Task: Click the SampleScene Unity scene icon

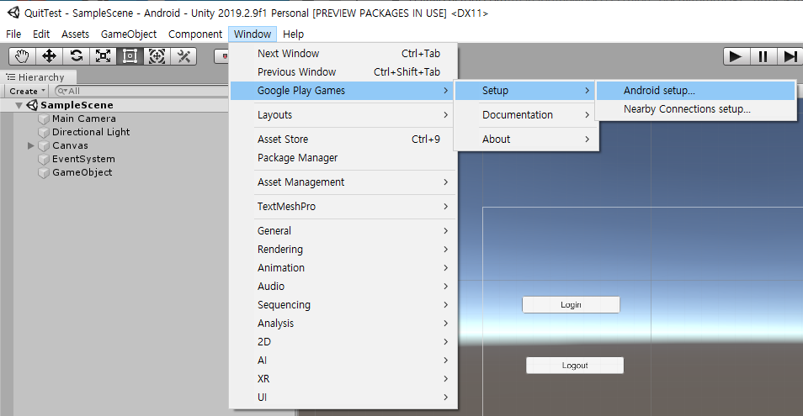Action: (x=32, y=105)
